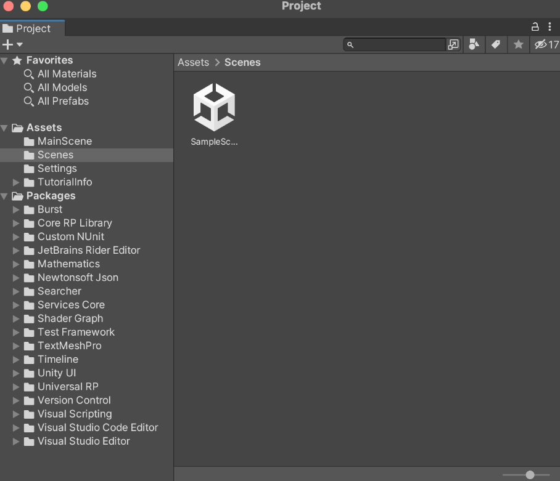Open the search-in-packages scope icon

click(453, 44)
